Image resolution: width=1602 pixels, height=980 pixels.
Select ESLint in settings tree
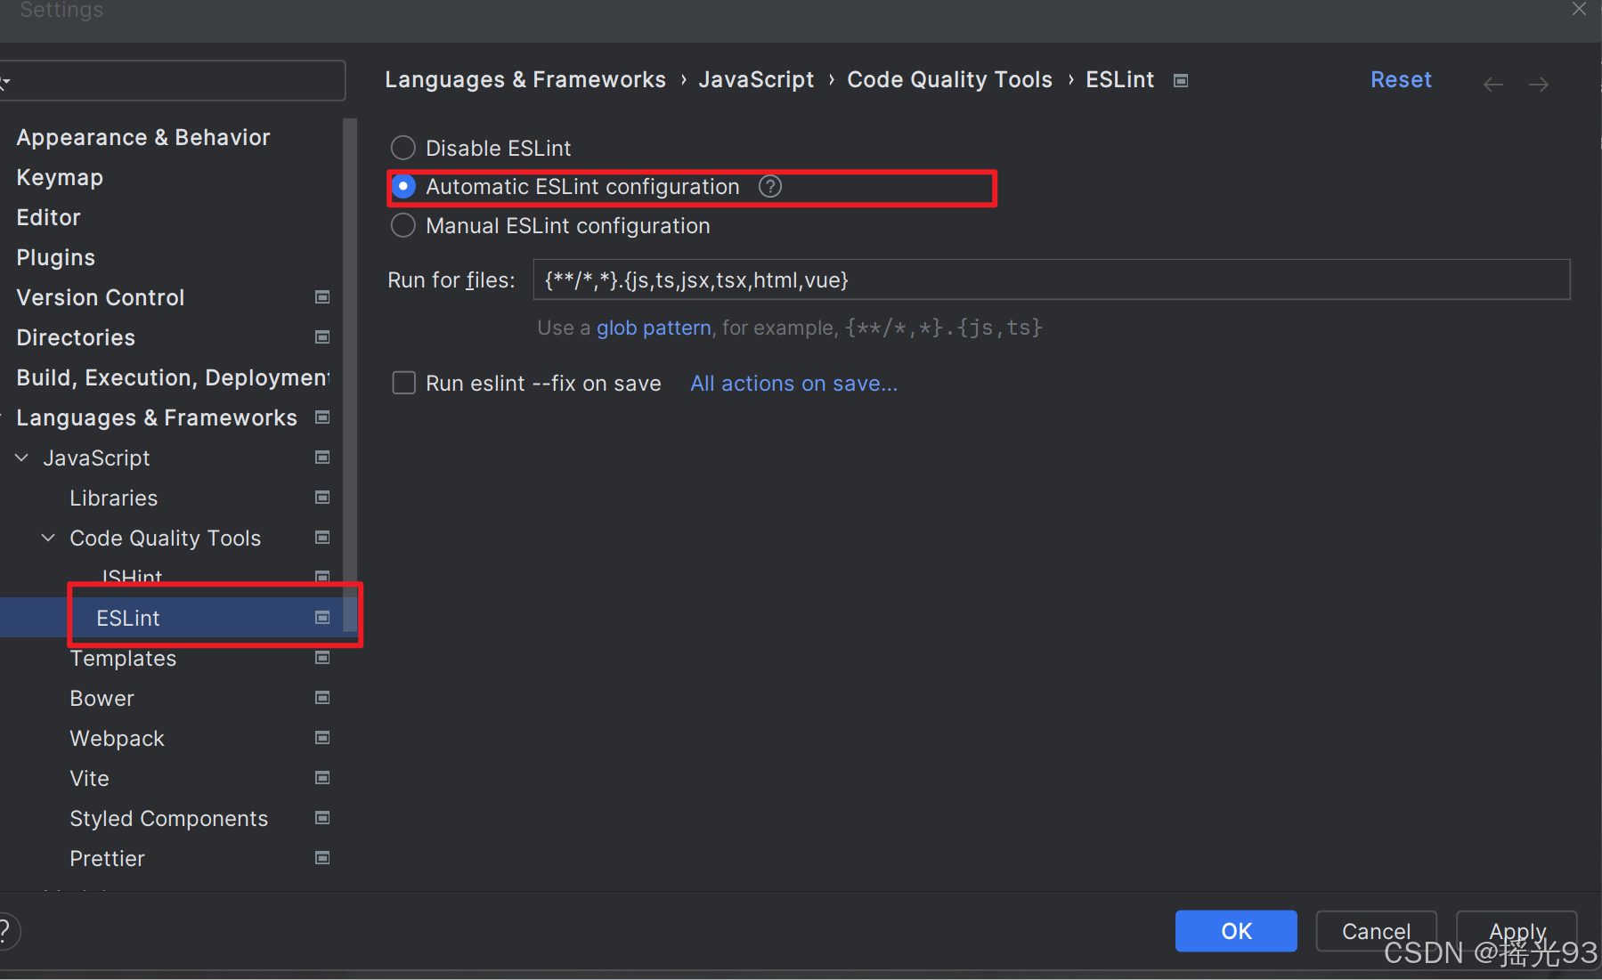[128, 619]
